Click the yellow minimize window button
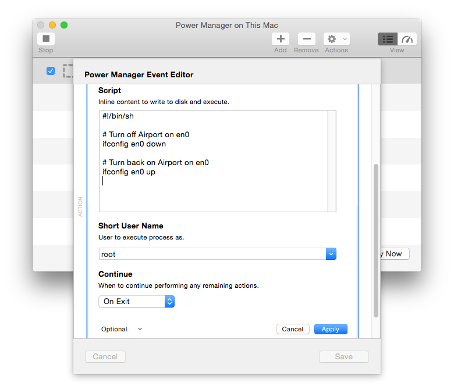This screenshot has width=454, height=386. (x=52, y=25)
